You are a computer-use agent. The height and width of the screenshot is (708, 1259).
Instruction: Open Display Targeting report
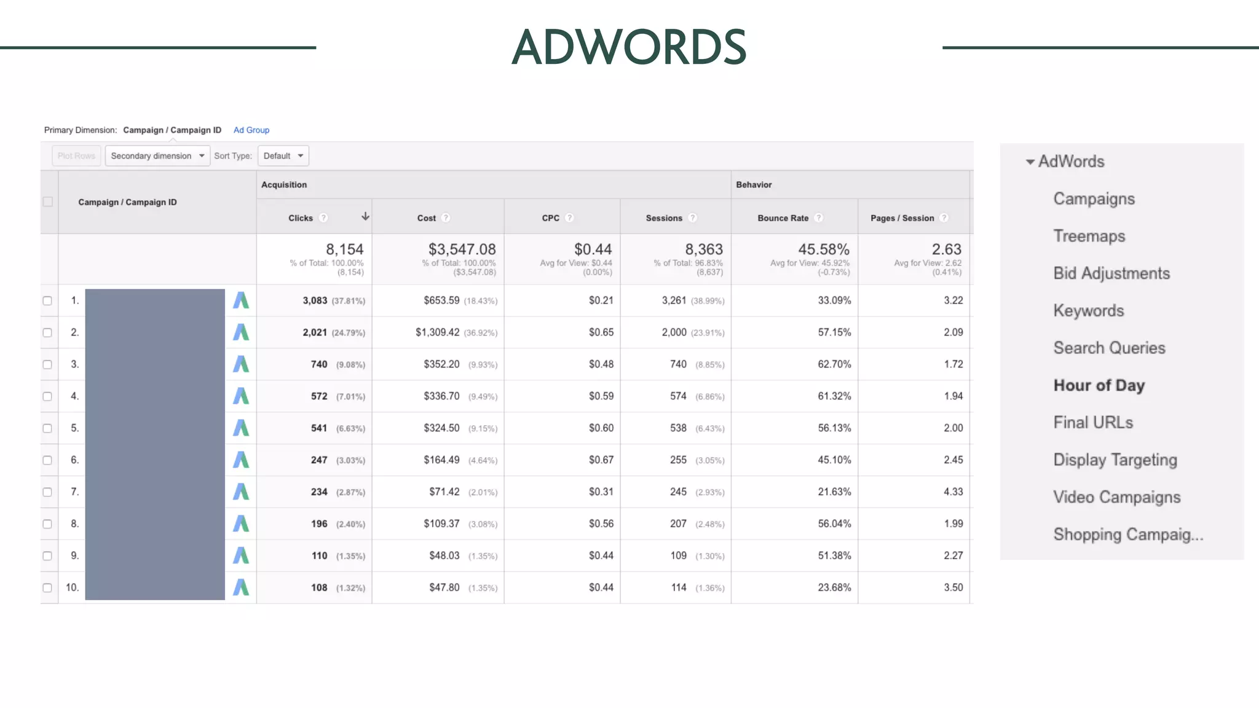pos(1115,460)
